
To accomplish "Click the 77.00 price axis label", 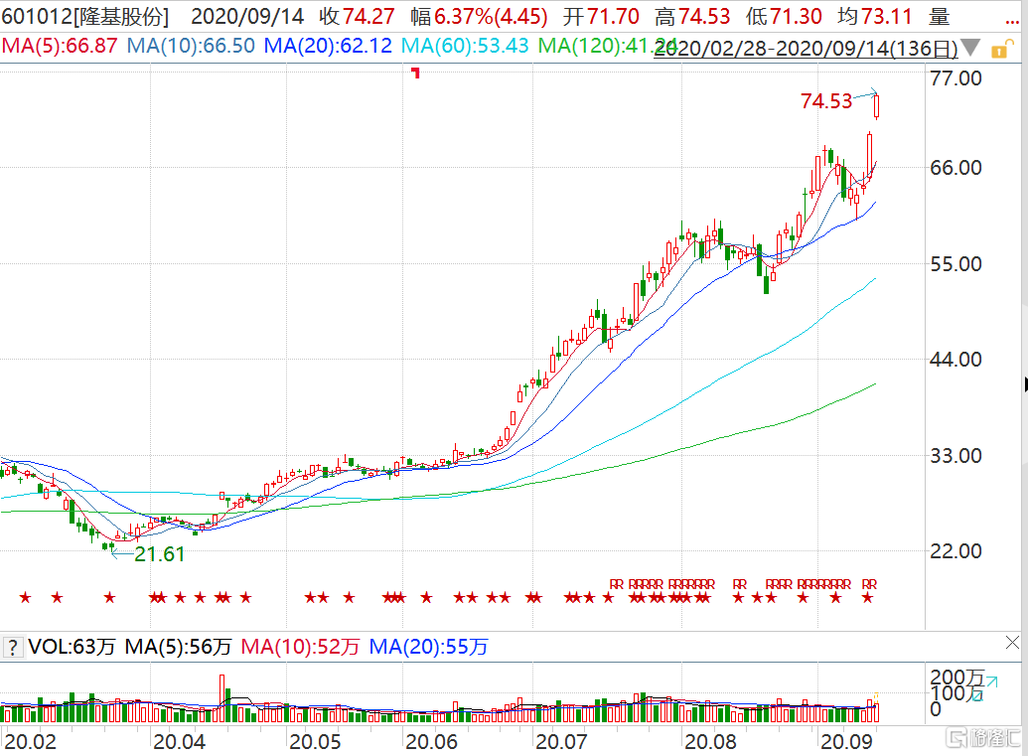I will click(x=955, y=78).
